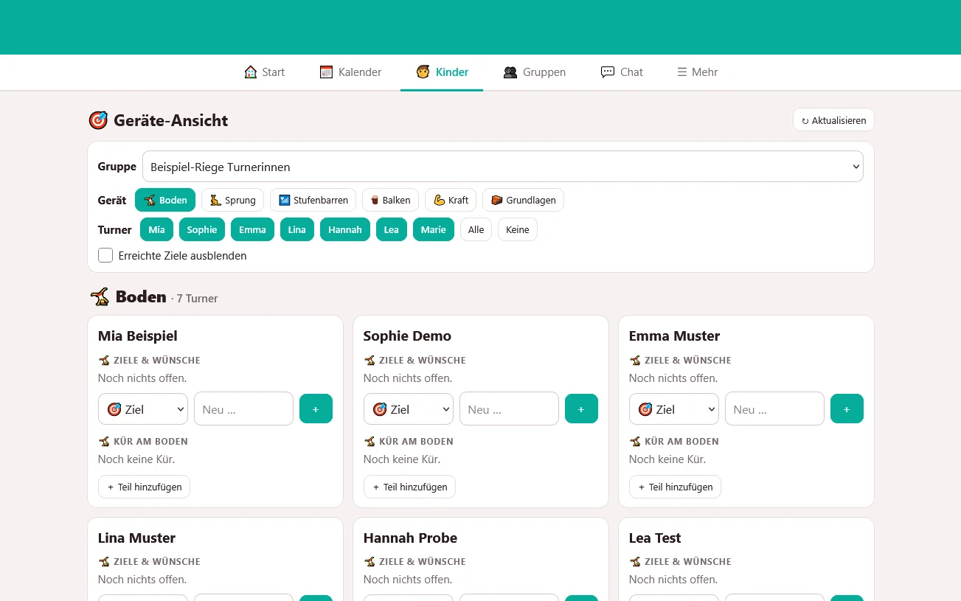Click the target icon beside Geräte-Ansicht heading
Viewport: 961px width, 601px height.
click(x=98, y=120)
